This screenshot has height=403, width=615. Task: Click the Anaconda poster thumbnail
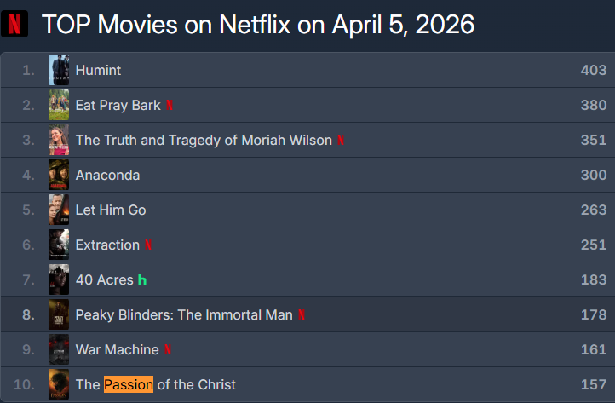(59, 175)
